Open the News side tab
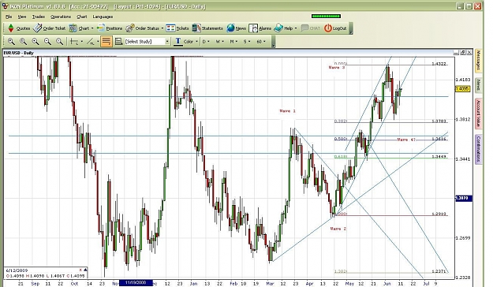Screen dimensions: 493x287 point(478,85)
